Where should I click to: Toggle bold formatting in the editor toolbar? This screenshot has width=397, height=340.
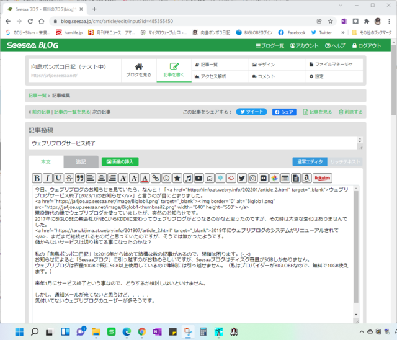coord(37,178)
